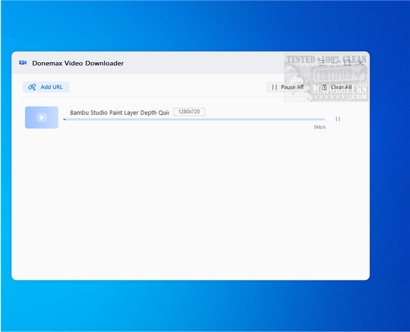The image size is (410, 332).
Task: Click the 1280x720 resolution badge
Action: [x=189, y=112]
